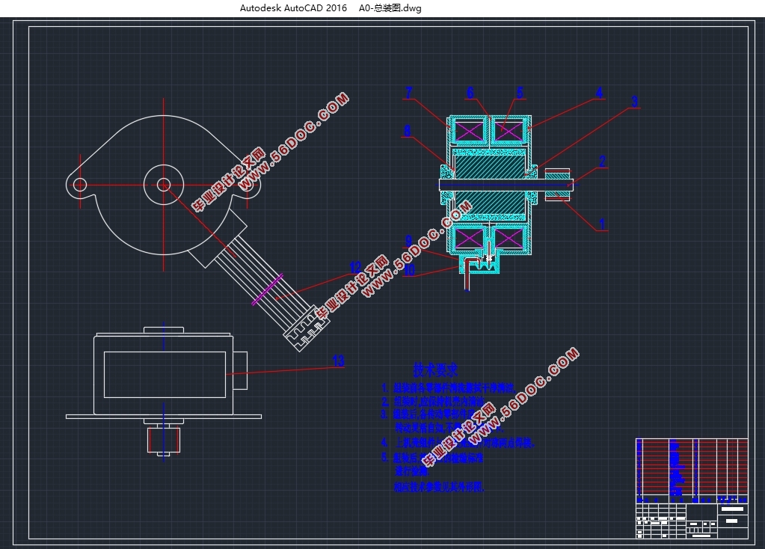This screenshot has width=765, height=549.
Task: Click the motor shaft center circle in front view
Action: (164, 185)
